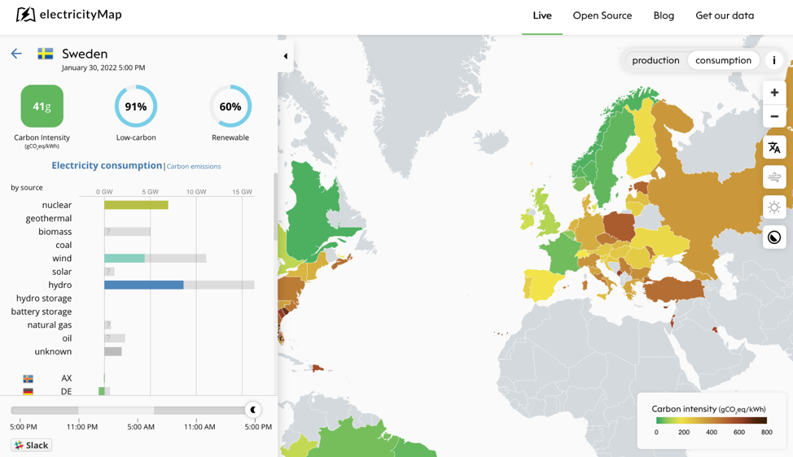Viewport: 793px width, 457px height.
Task: Collapse the left country panel
Action: point(285,56)
